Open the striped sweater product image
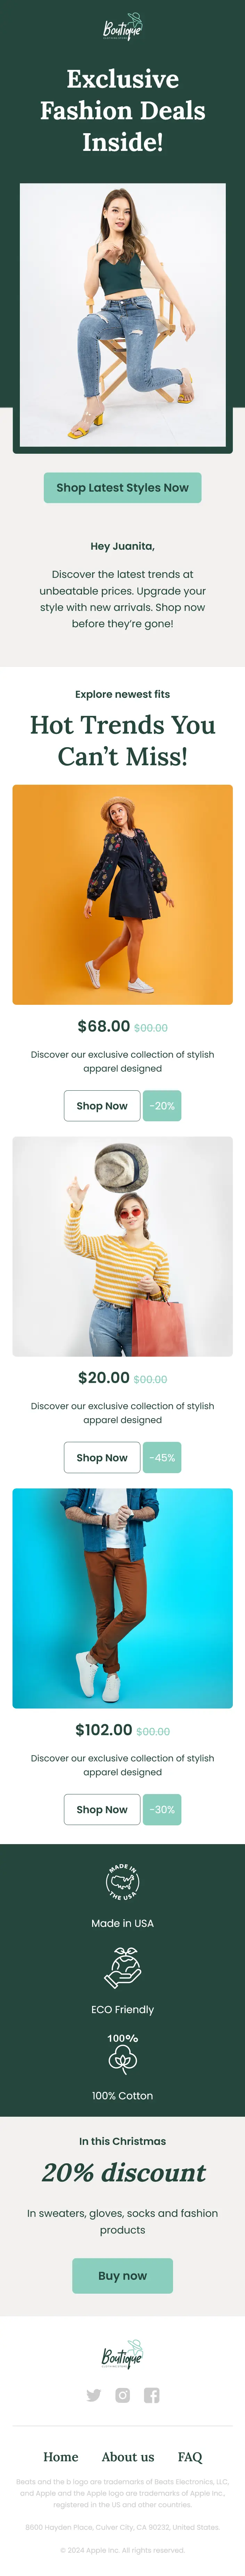Viewport: 245px width, 2576px height. pos(122,1246)
